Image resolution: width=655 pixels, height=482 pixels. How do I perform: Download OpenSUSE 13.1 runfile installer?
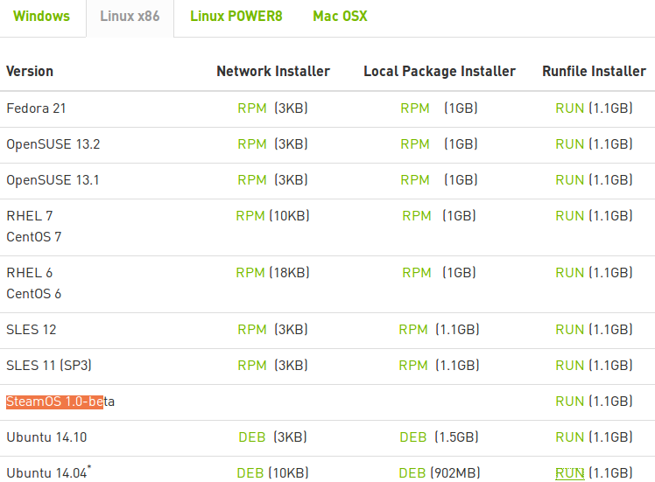(x=570, y=180)
